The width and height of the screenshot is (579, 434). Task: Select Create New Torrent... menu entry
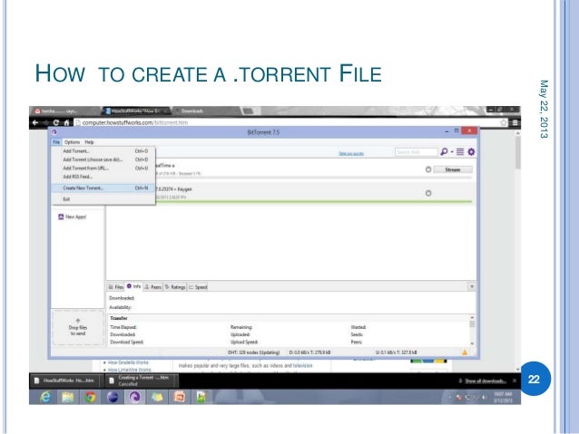103,188
